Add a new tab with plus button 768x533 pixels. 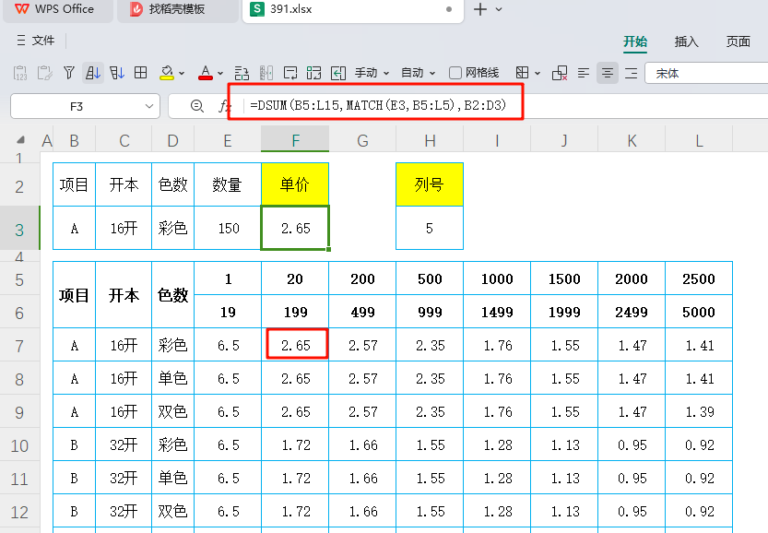click(480, 9)
